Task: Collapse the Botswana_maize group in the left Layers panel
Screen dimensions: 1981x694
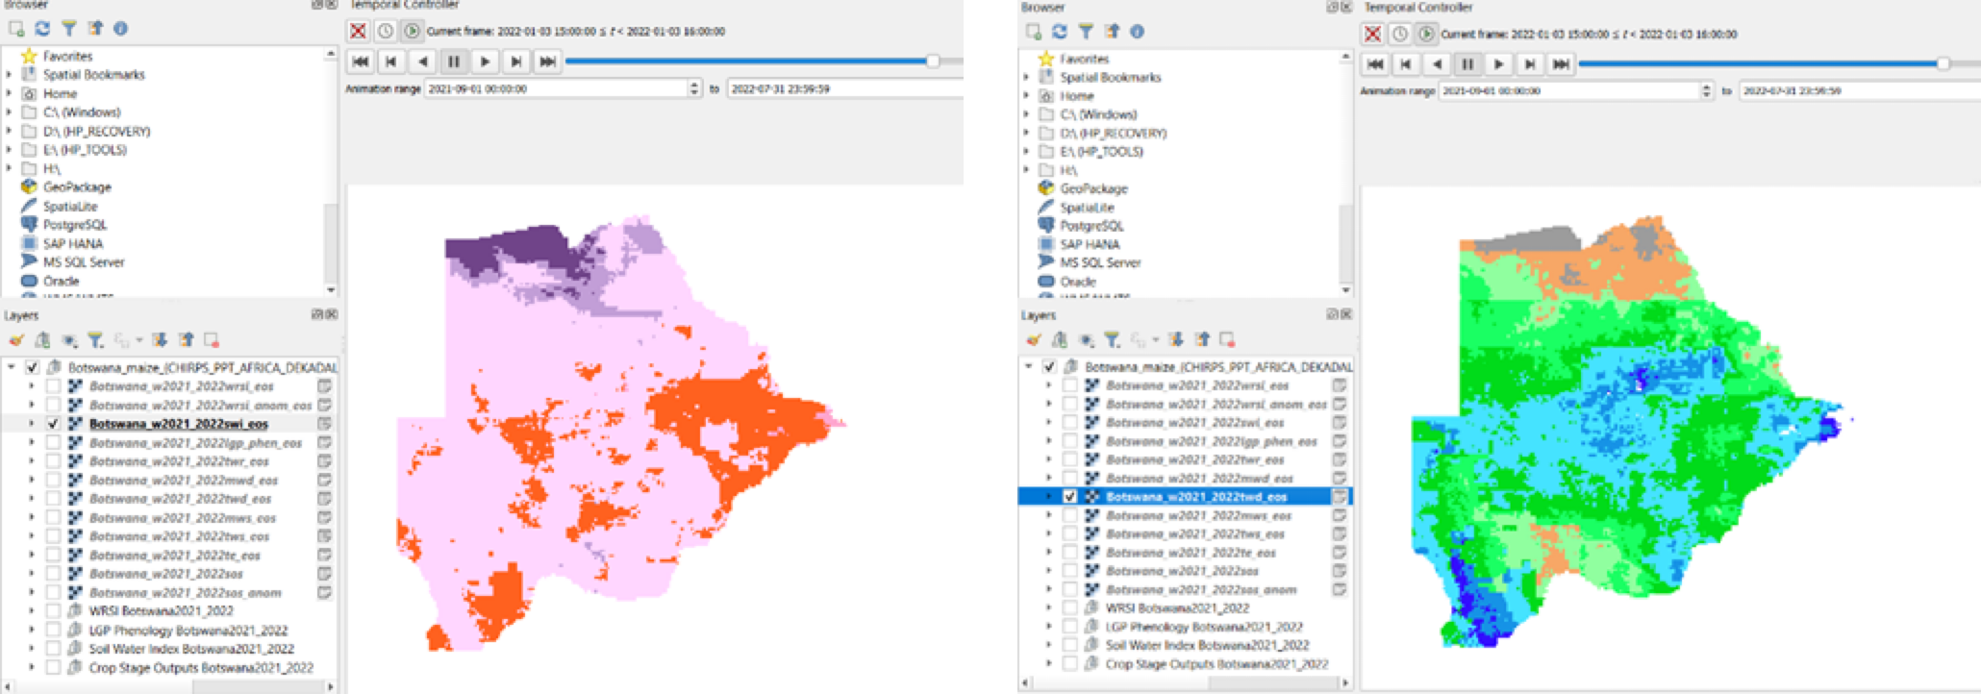Action: 12,367
